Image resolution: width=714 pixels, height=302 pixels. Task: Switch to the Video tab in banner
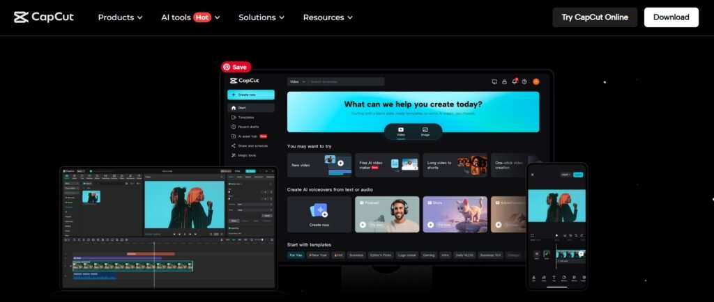(x=401, y=132)
